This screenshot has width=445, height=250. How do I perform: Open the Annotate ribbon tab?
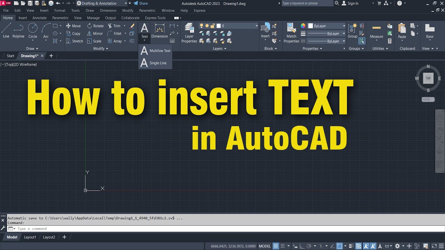39,18
